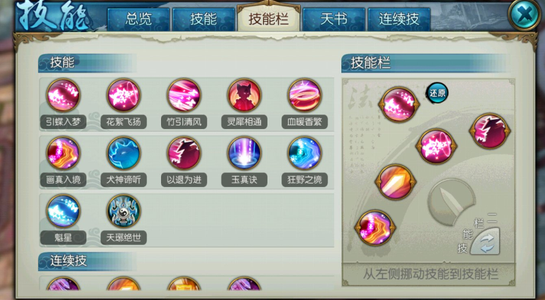Switch to the 总览 tab
545x300 pixels.
coord(138,19)
